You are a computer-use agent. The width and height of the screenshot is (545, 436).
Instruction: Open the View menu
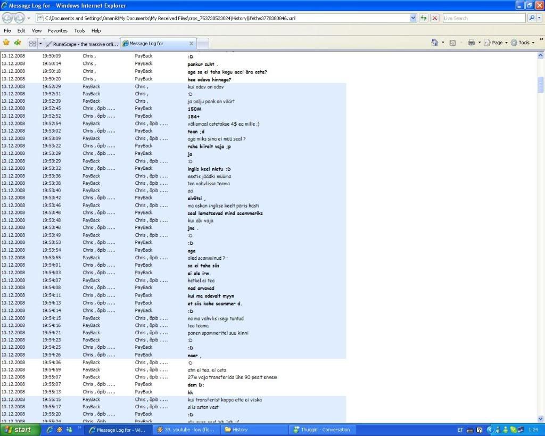[x=36, y=31]
